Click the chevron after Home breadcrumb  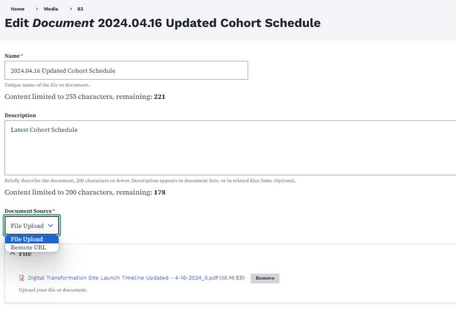coord(37,9)
